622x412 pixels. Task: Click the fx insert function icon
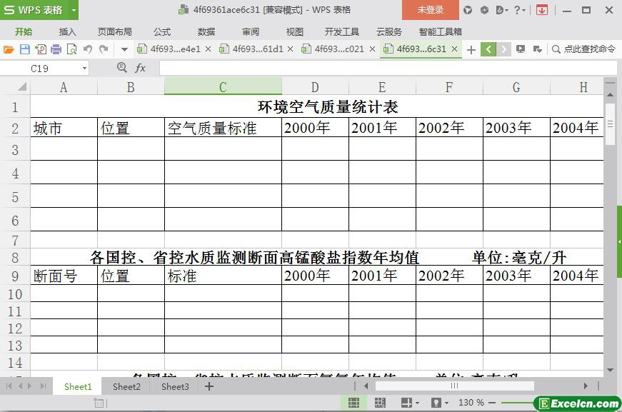(140, 69)
